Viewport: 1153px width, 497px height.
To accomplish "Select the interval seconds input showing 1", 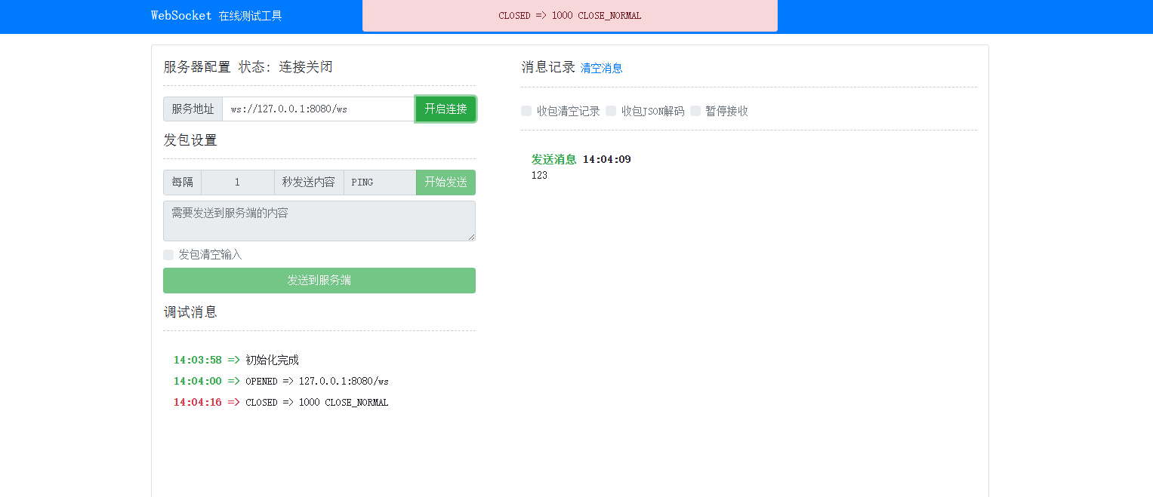I will pos(237,183).
